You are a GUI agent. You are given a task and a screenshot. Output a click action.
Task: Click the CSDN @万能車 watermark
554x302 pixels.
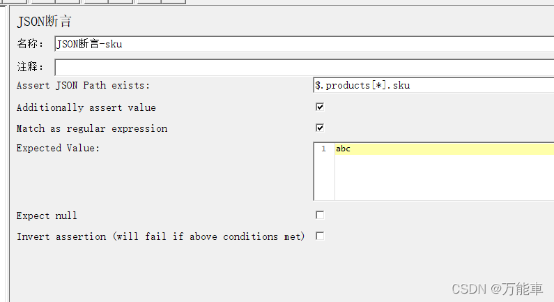click(x=497, y=289)
